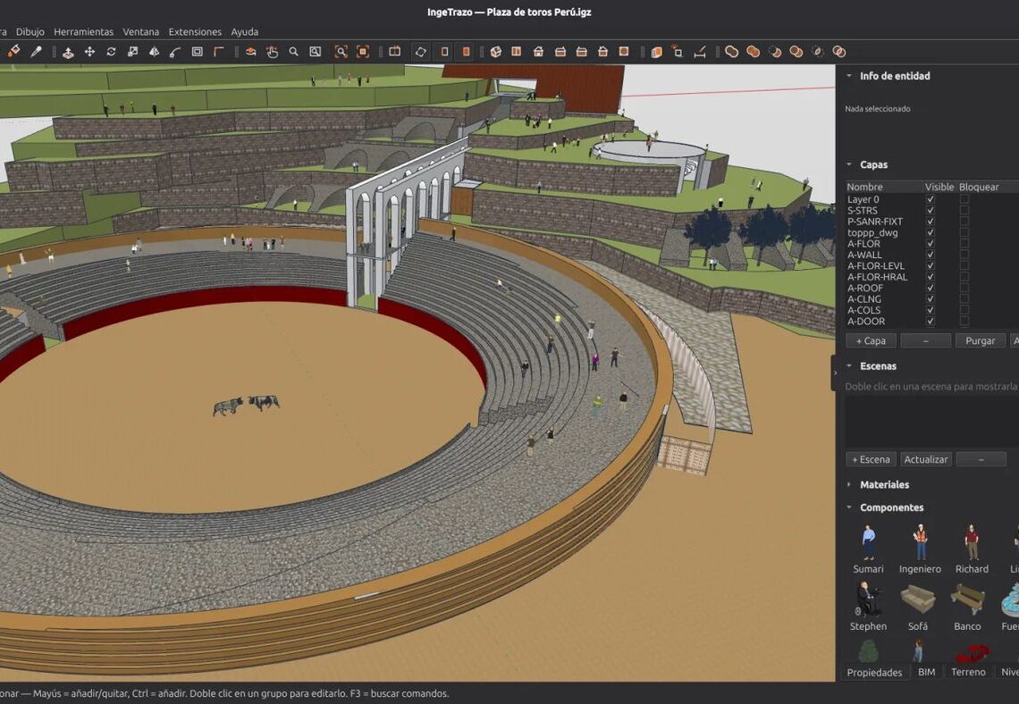Switch to isometric view cube icon
This screenshot has height=704, width=1019.
tap(496, 52)
